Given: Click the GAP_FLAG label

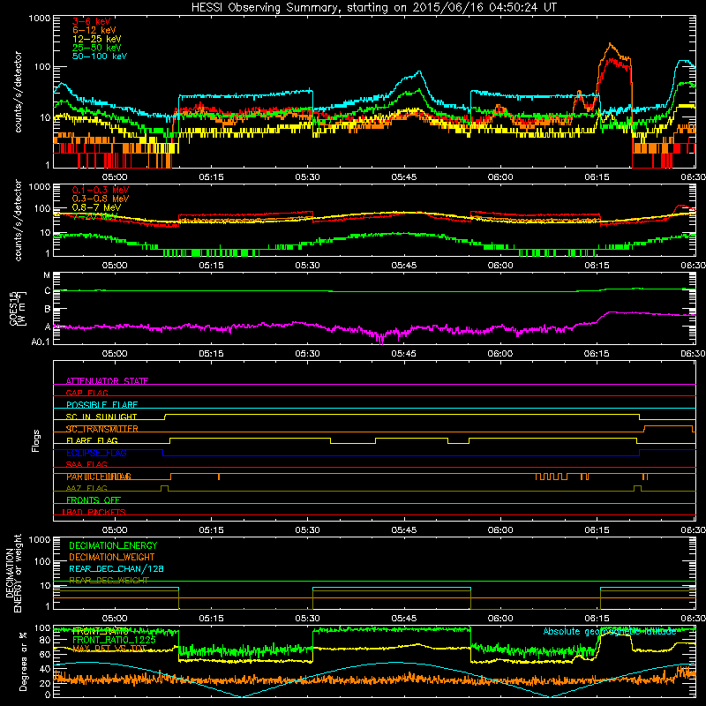Looking at the screenshot, I should [x=86, y=393].
